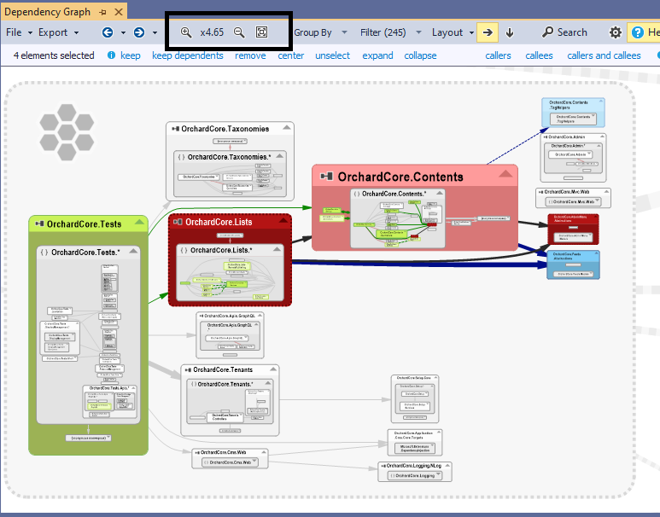Open the Layout dropdown menu
This screenshot has width=660, height=517.
[x=453, y=32]
